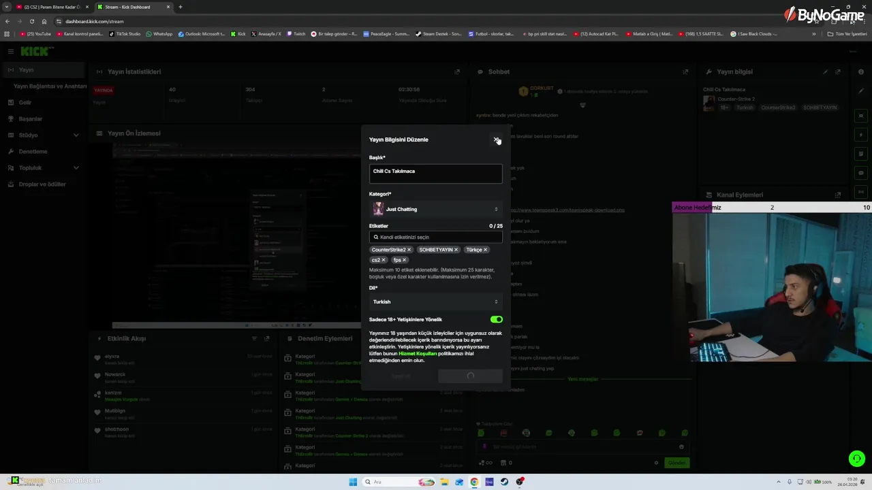
Task: Open the WhatsApp bookmark
Action: click(x=159, y=34)
